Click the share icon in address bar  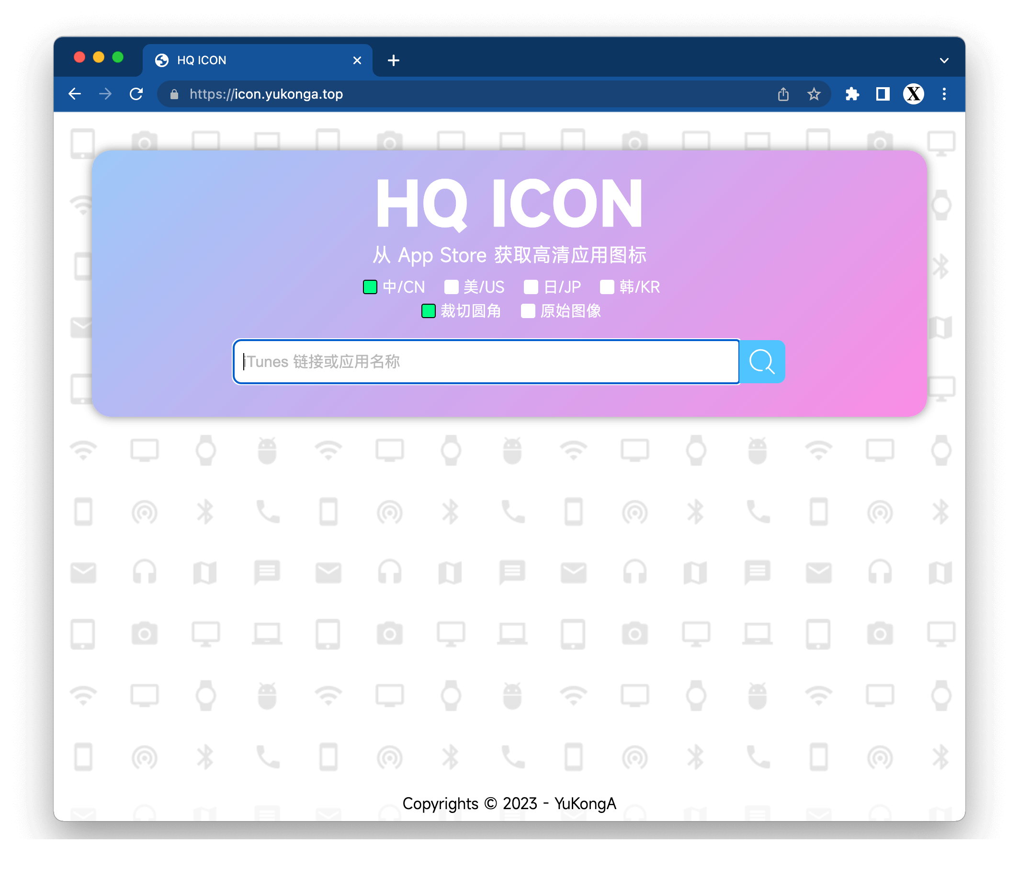point(783,94)
